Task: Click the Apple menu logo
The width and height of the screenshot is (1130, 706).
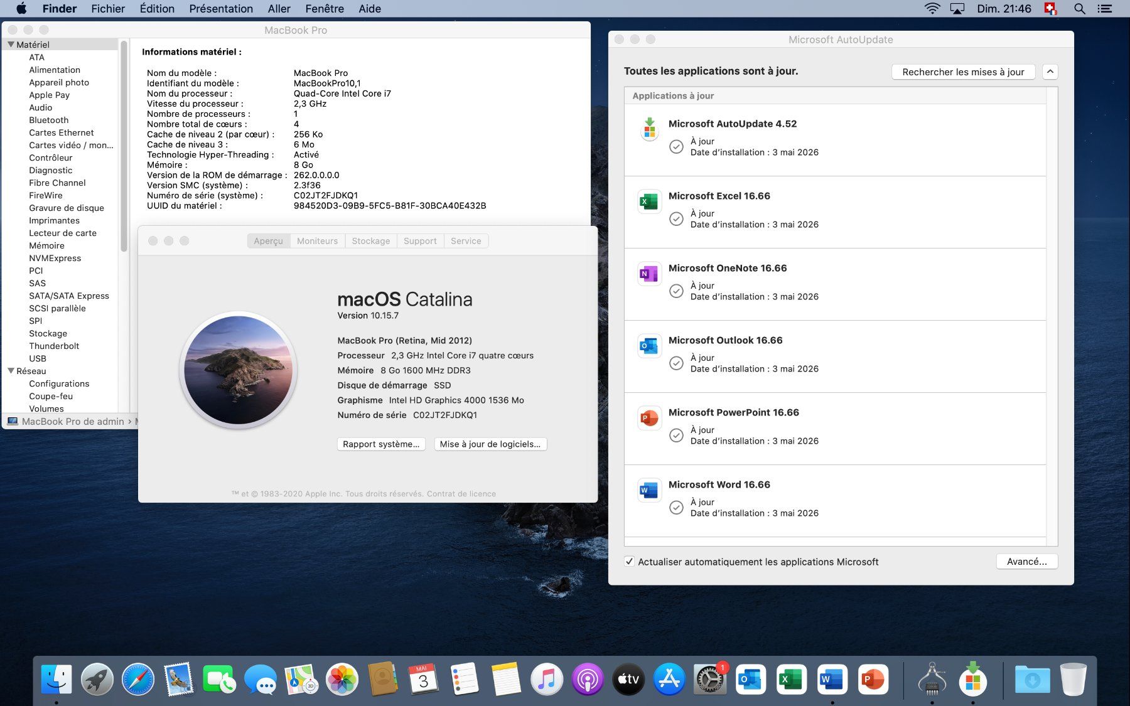Action: (x=21, y=8)
